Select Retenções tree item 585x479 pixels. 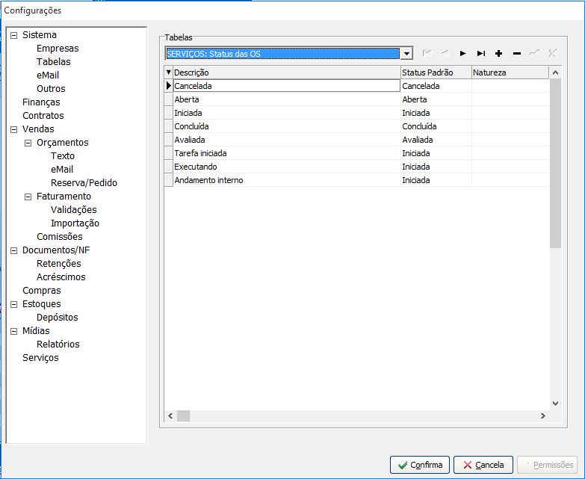point(58,263)
